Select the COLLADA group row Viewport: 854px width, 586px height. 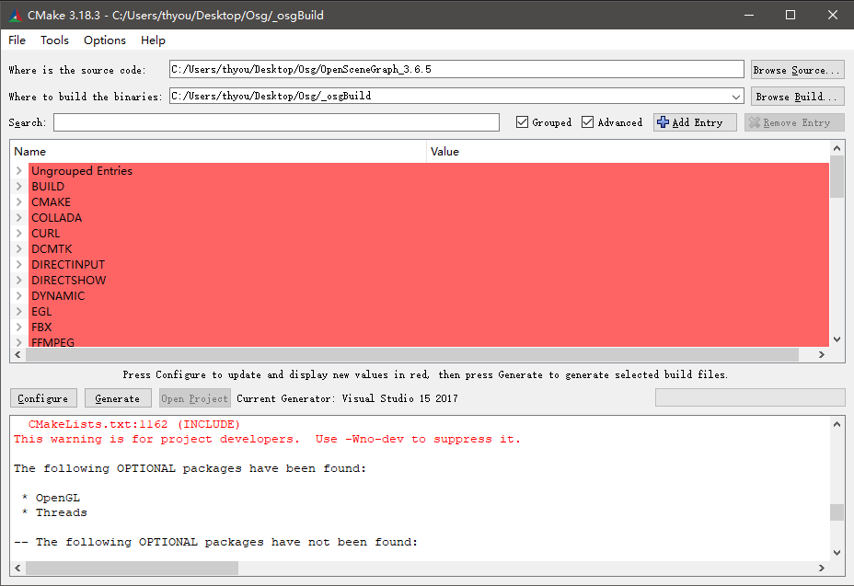click(x=57, y=218)
